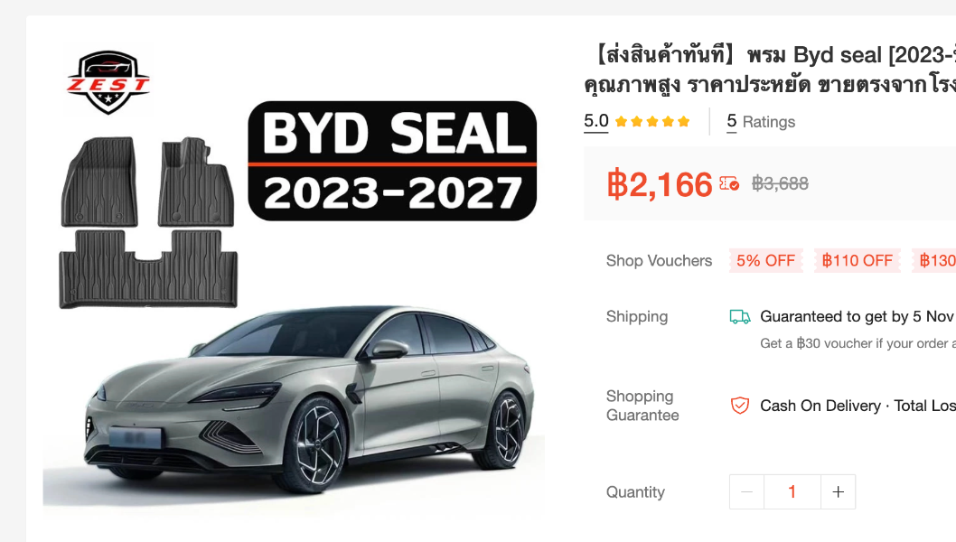Click the Guaranteed to get by 5 Nov text

tap(857, 316)
